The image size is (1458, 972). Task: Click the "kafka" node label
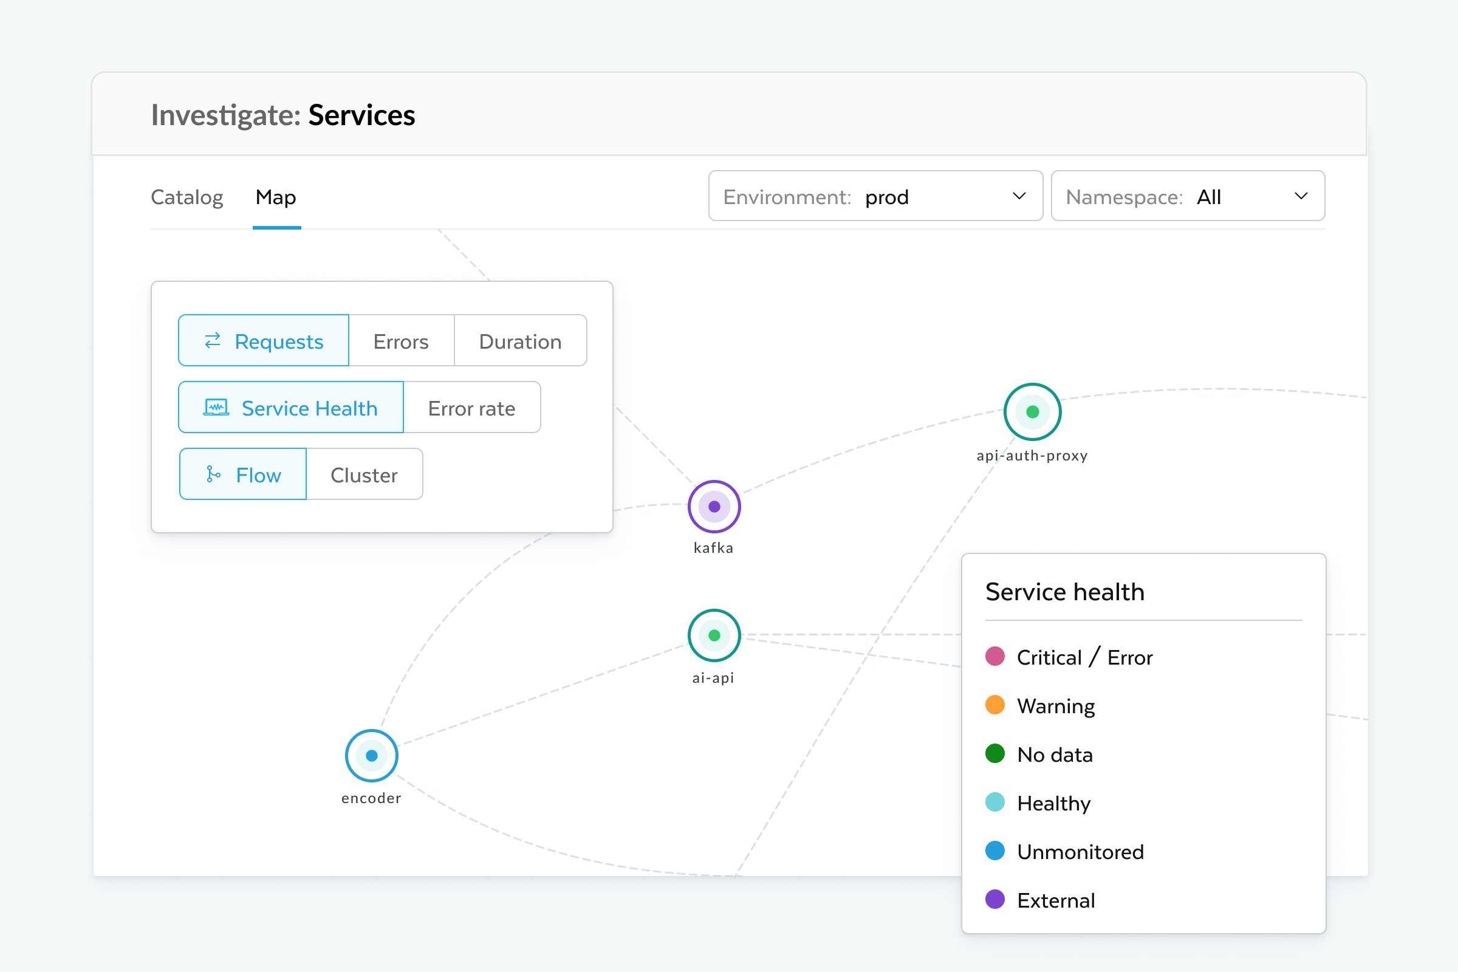713,548
